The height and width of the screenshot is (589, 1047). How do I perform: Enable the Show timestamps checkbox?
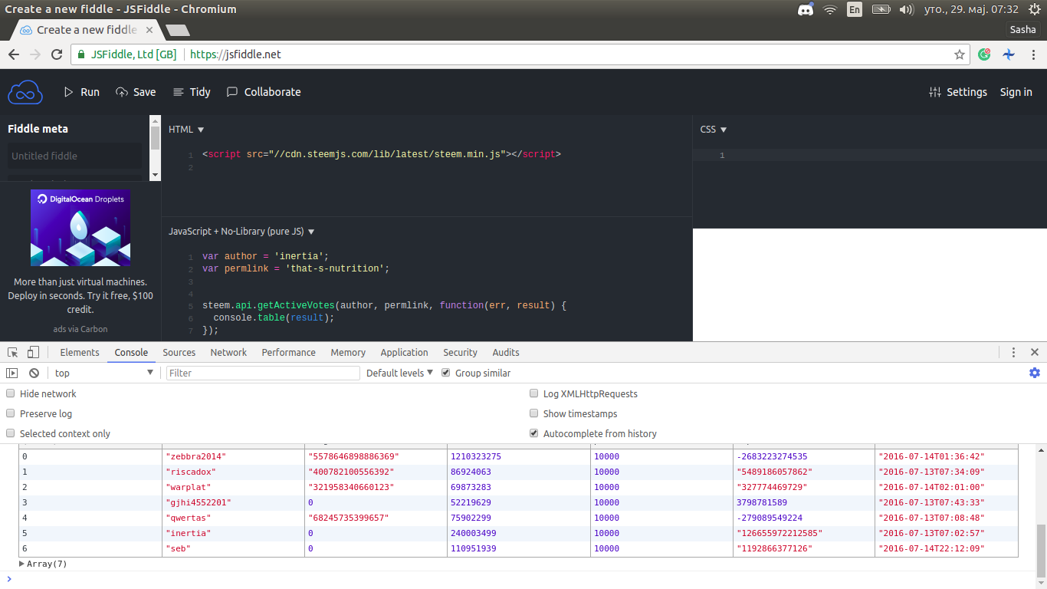click(x=534, y=413)
